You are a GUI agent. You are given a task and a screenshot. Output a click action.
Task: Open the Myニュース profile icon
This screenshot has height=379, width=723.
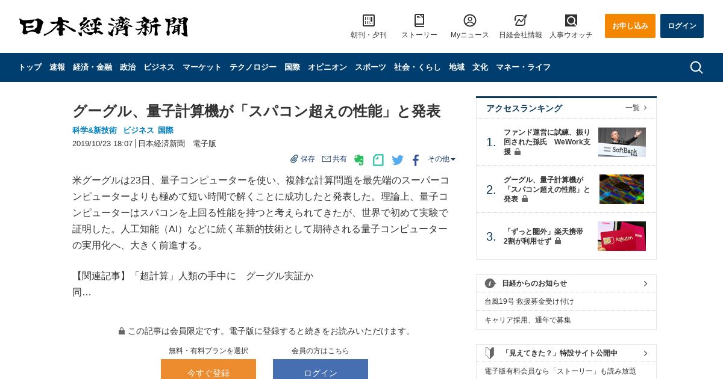470,20
